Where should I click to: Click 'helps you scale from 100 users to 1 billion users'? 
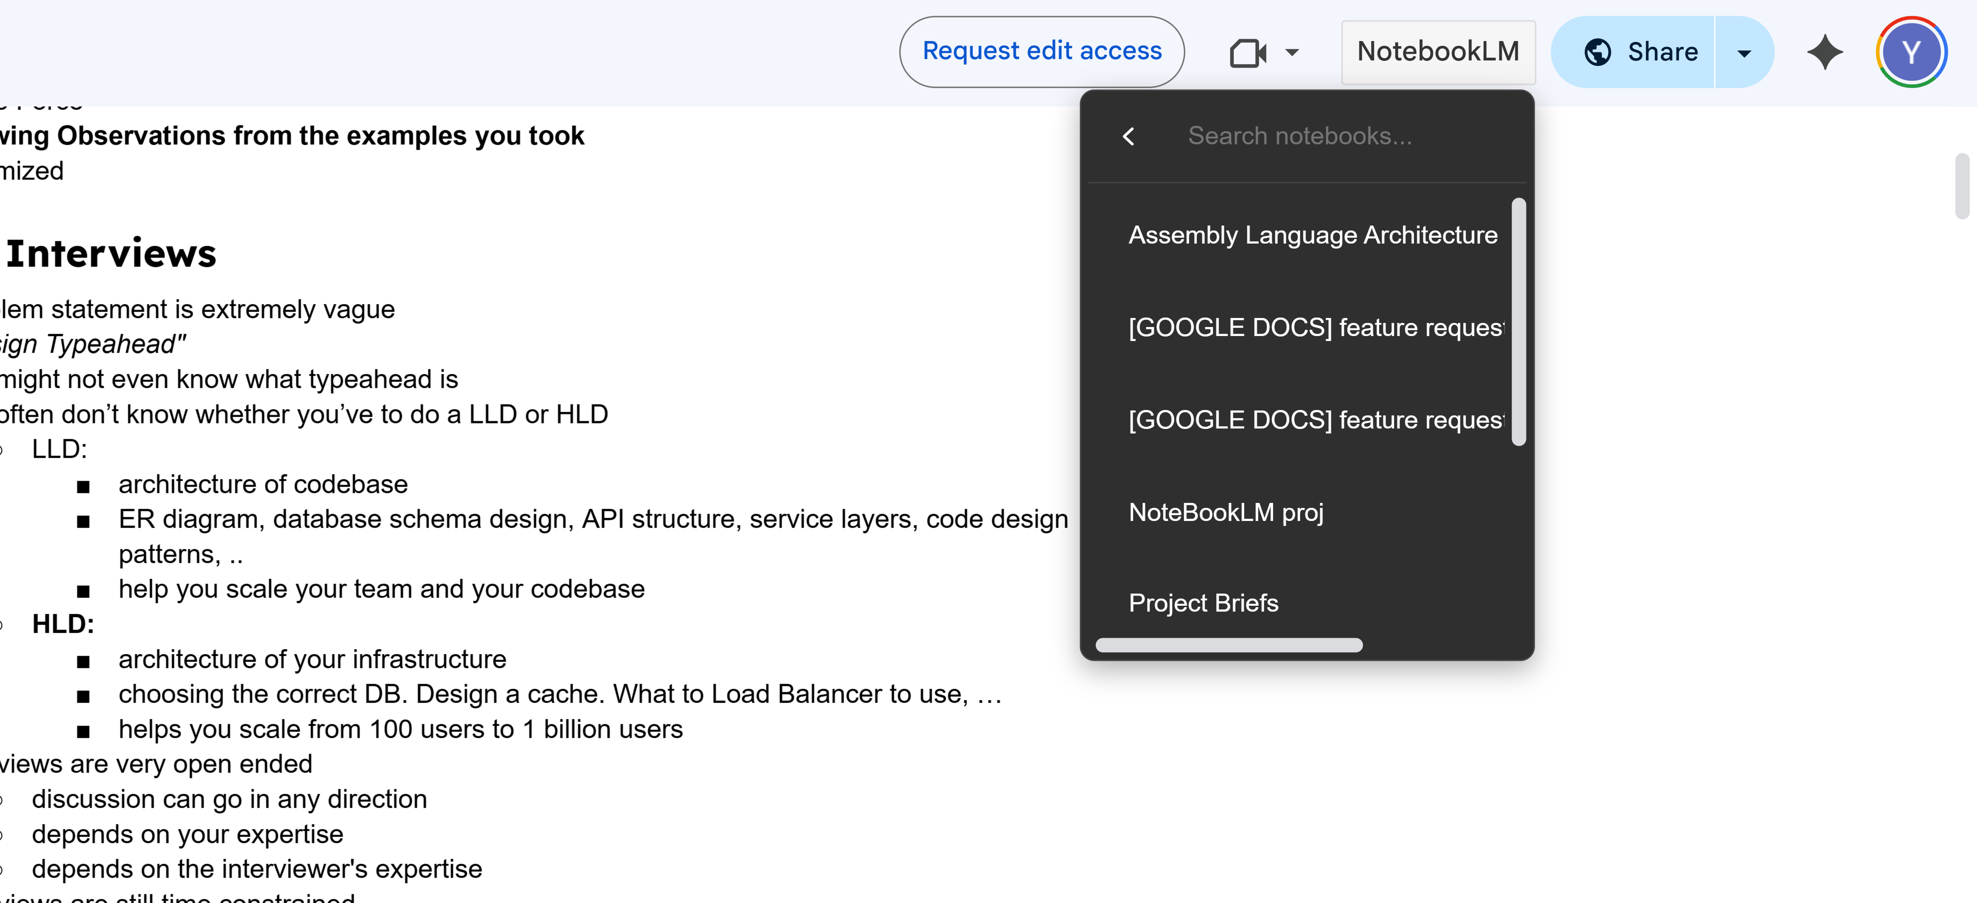[x=400, y=729]
